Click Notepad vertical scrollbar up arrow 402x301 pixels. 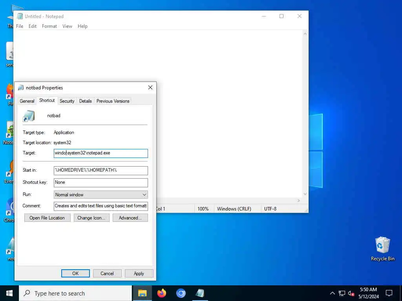(x=305, y=34)
